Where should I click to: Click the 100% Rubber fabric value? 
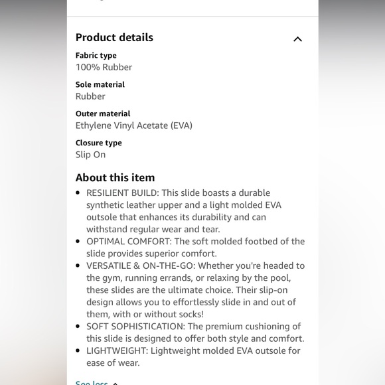coord(104,67)
